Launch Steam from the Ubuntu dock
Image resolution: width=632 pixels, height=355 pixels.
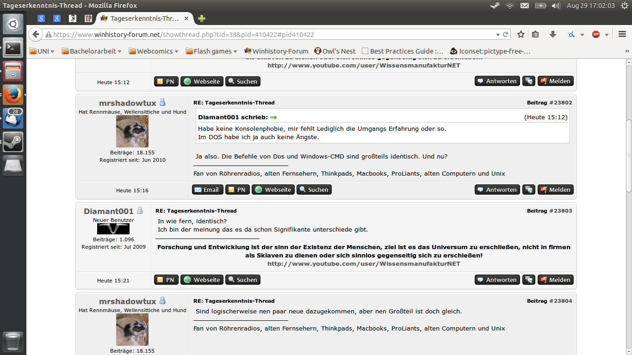tap(13, 142)
